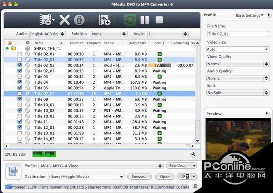This screenshot has height=193, width=273.
Task: Open the Subtitles dropdown
Action: (109, 34)
